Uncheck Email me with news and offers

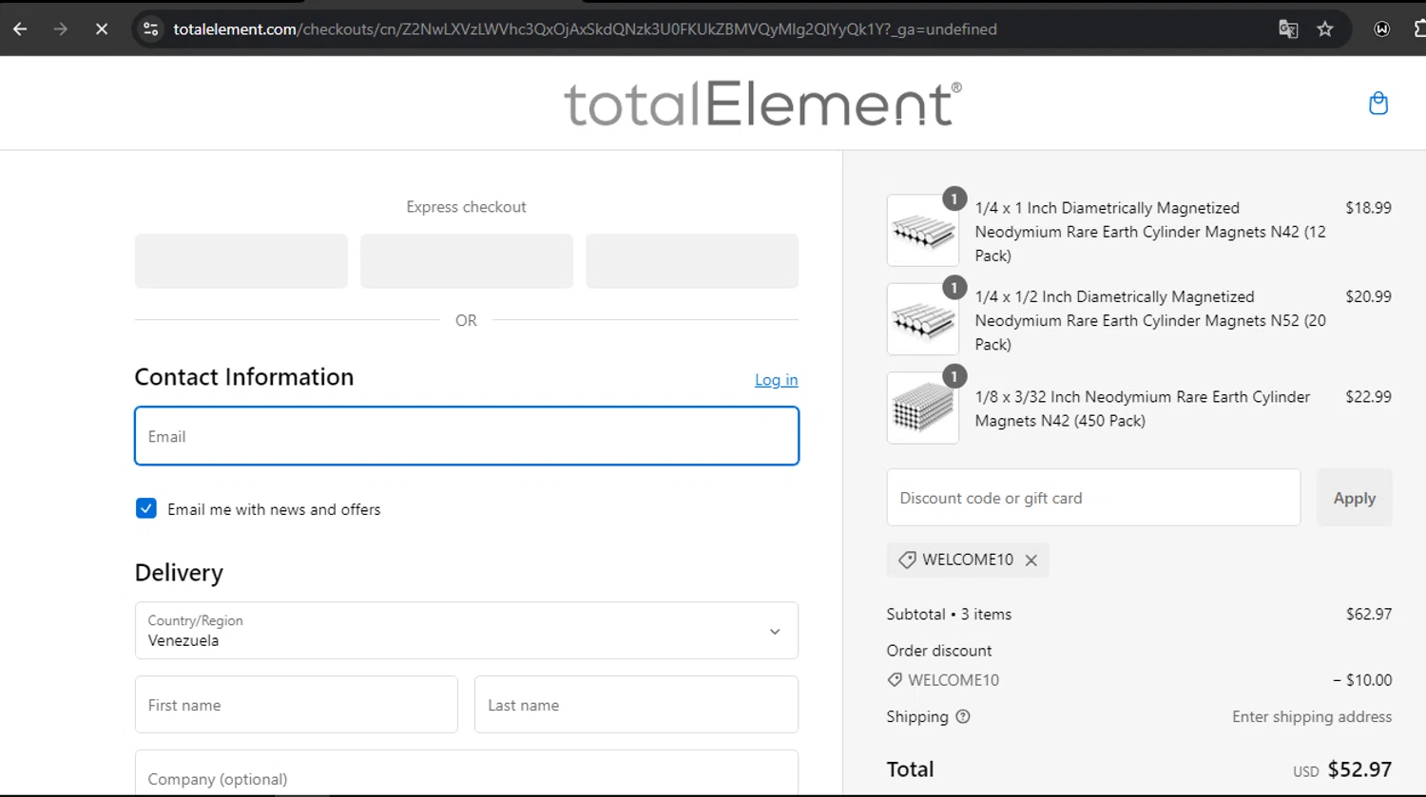click(145, 508)
